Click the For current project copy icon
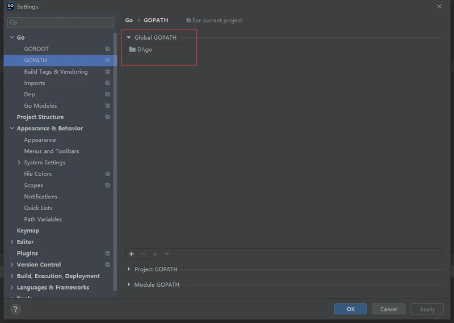454x323 pixels. (188, 20)
